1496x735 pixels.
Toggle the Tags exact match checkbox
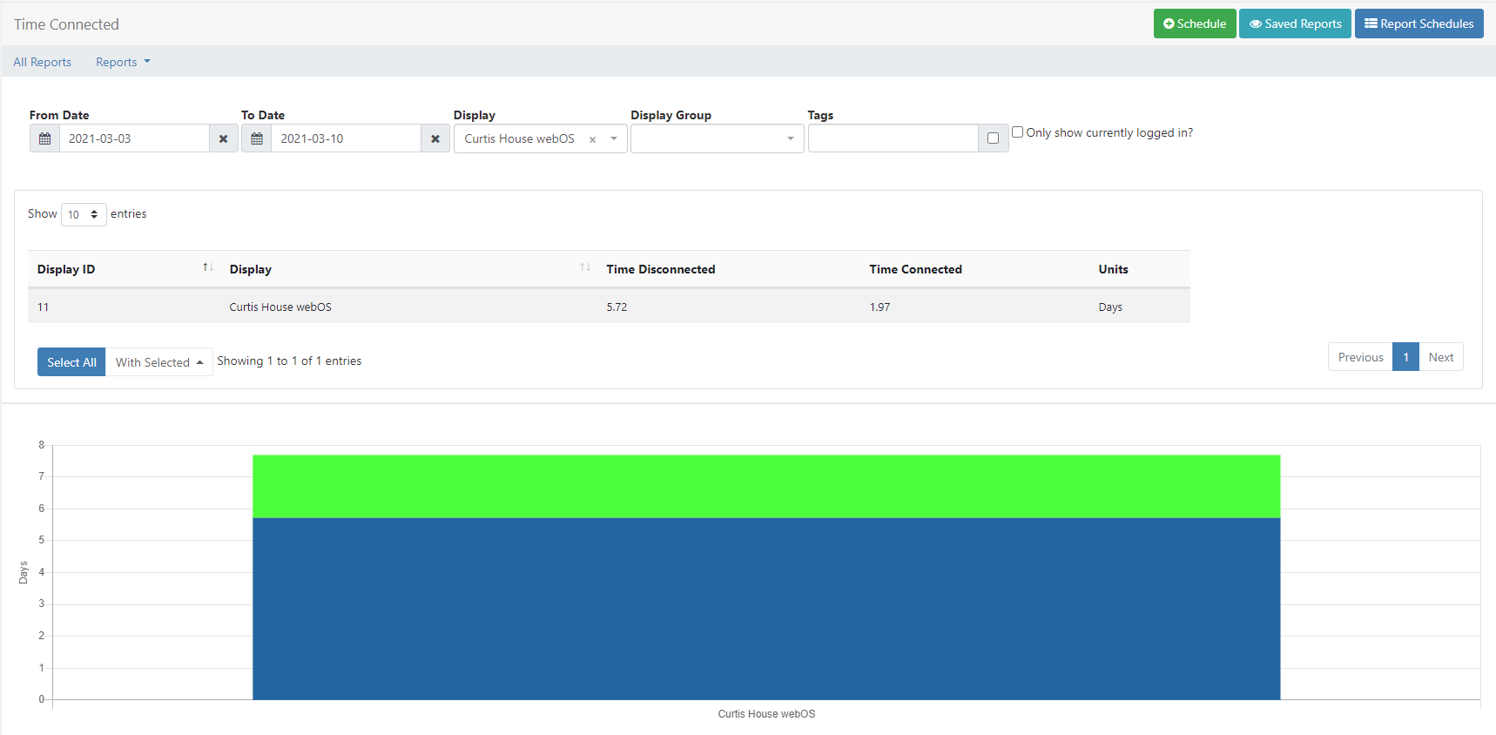[x=993, y=138]
